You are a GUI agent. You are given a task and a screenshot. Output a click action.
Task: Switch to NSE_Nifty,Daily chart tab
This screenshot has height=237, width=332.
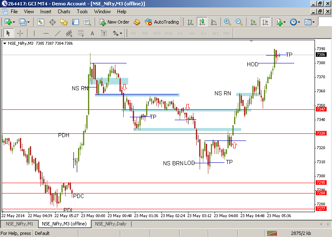(x=110, y=224)
